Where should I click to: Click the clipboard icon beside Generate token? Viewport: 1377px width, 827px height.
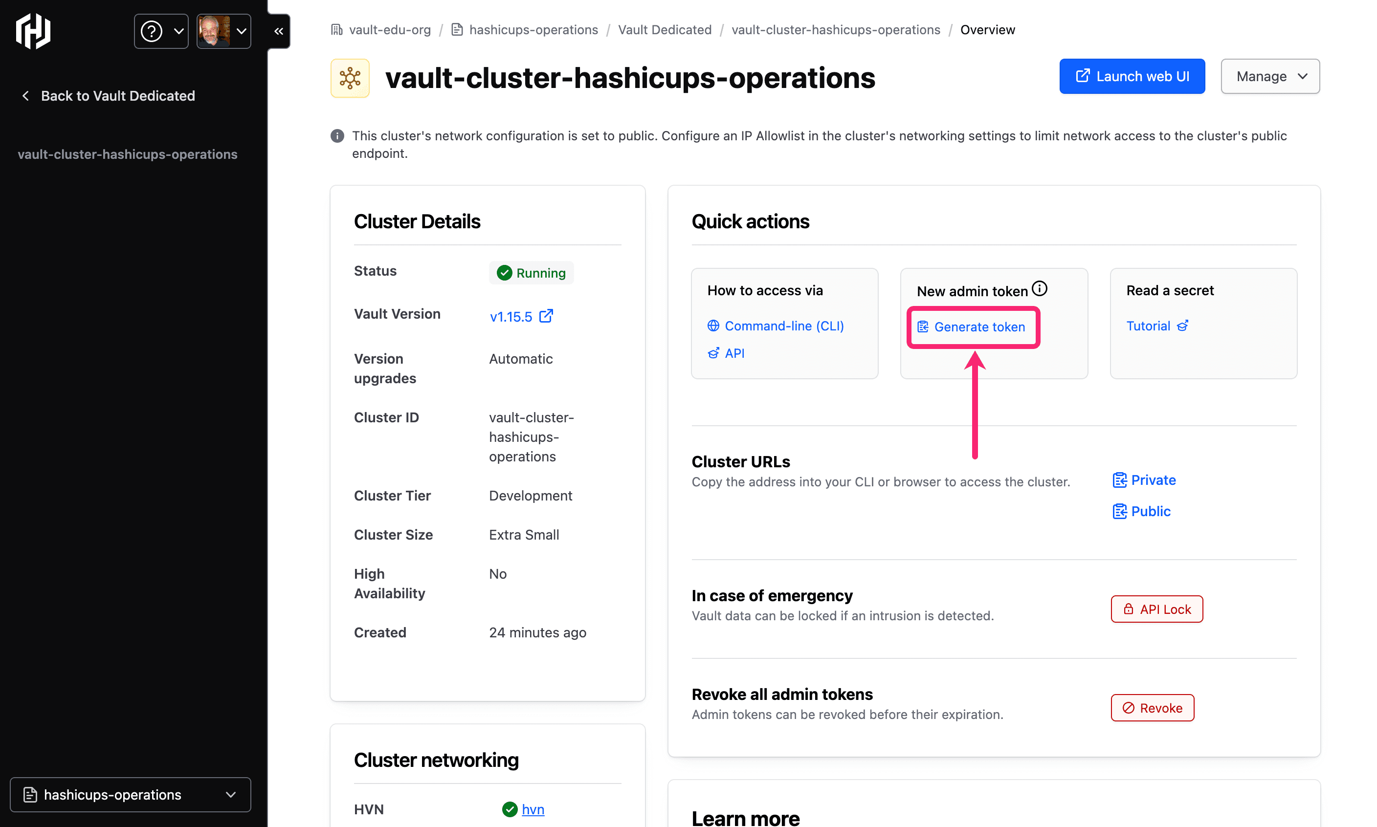[923, 327]
